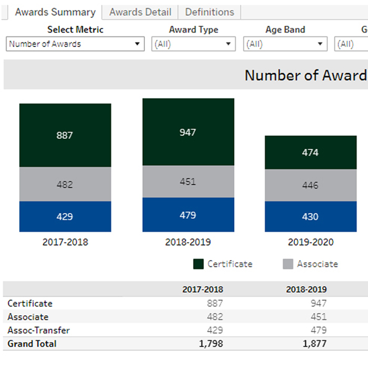This screenshot has width=368, height=368.
Task: Open the Definitions tab
Action: point(210,12)
